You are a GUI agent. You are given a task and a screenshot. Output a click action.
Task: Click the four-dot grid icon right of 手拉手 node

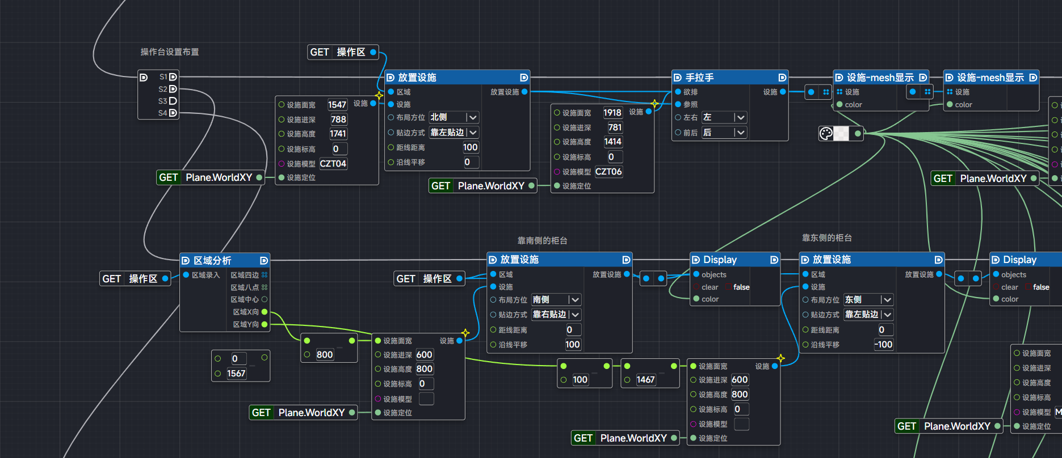point(826,92)
